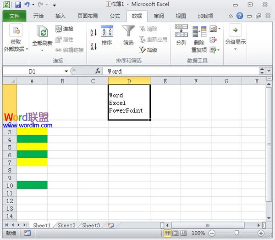
Task: Select the yellow cell A3
Action: point(32,131)
